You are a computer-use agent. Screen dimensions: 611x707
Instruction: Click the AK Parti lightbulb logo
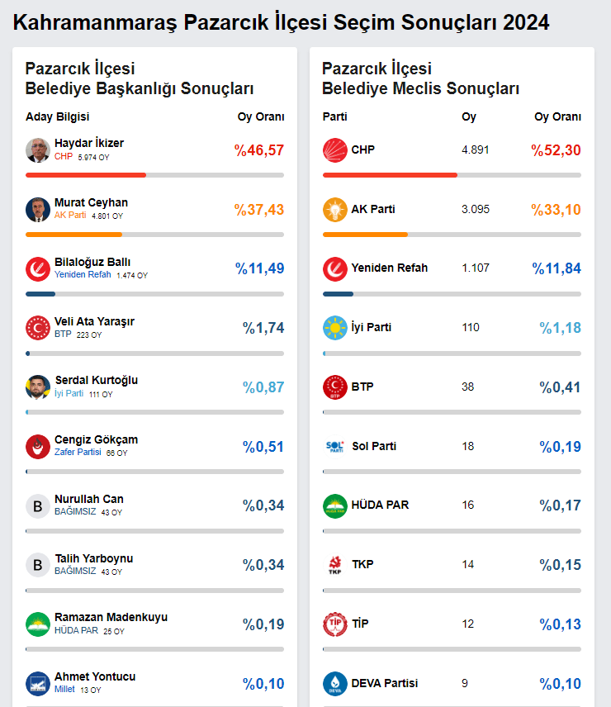(x=335, y=210)
